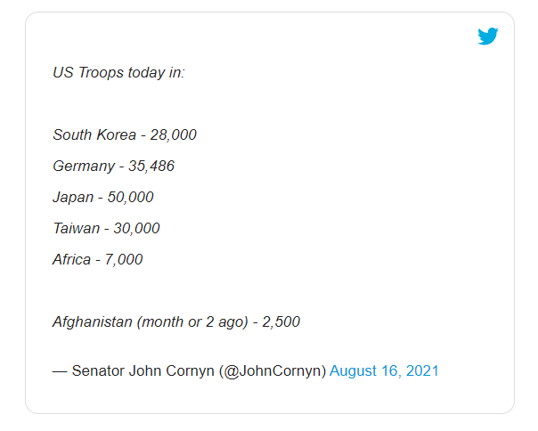This screenshot has width=538, height=431.
Task: Open the August 16, 2021 tweet link
Action: point(384,370)
